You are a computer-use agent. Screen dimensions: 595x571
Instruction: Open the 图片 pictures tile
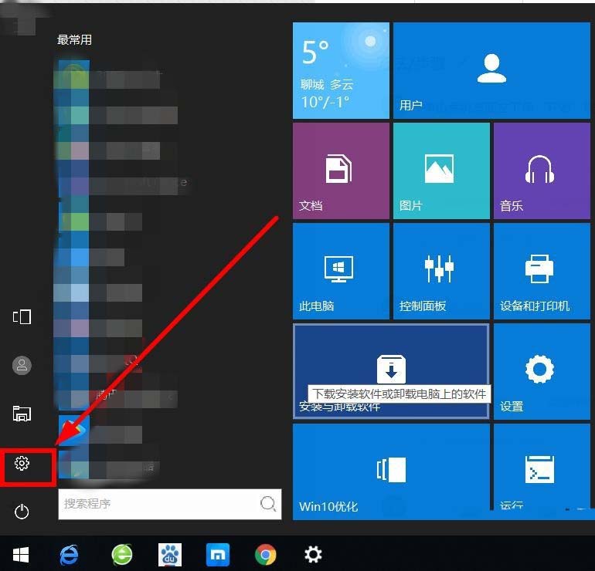[441, 171]
